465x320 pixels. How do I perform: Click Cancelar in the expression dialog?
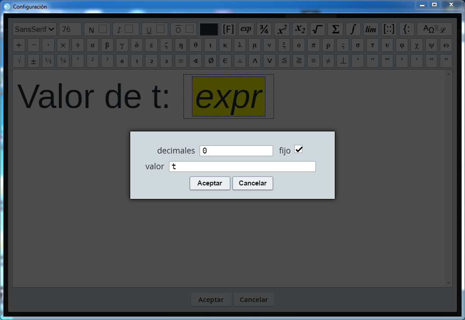[x=252, y=183]
